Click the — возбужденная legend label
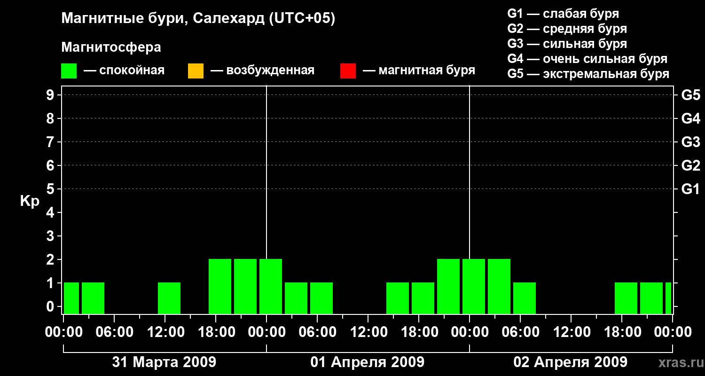The image size is (705, 376). point(262,71)
